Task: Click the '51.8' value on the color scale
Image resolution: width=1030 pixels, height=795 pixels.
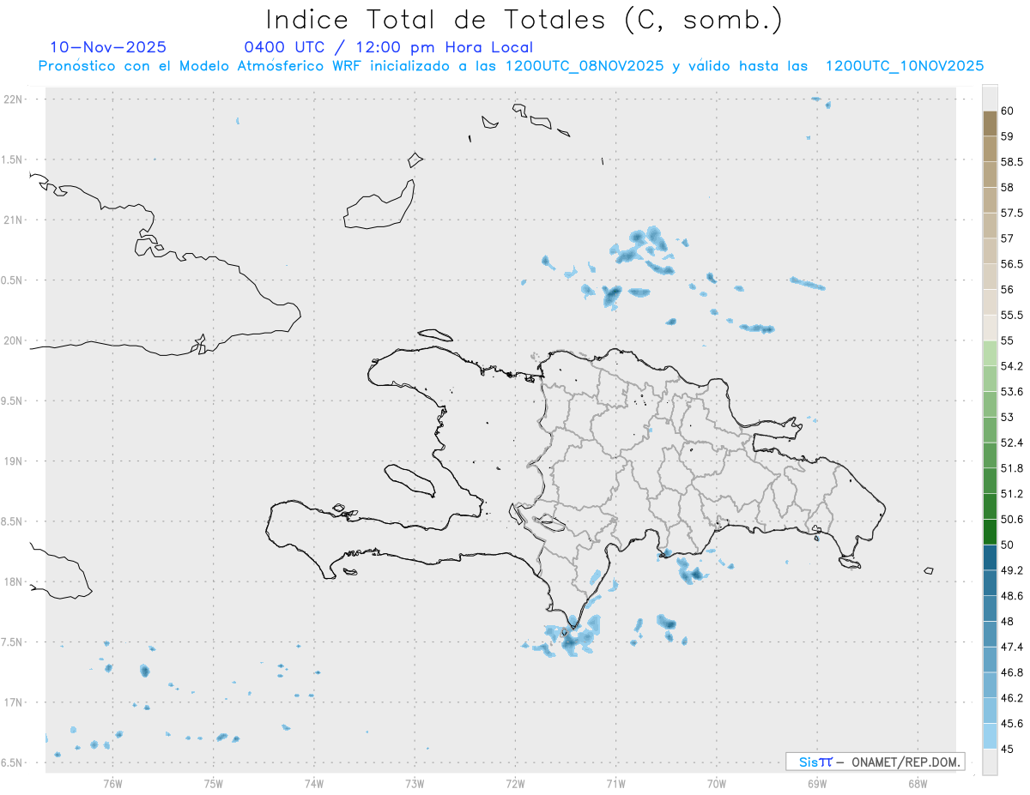Action: pos(1012,468)
